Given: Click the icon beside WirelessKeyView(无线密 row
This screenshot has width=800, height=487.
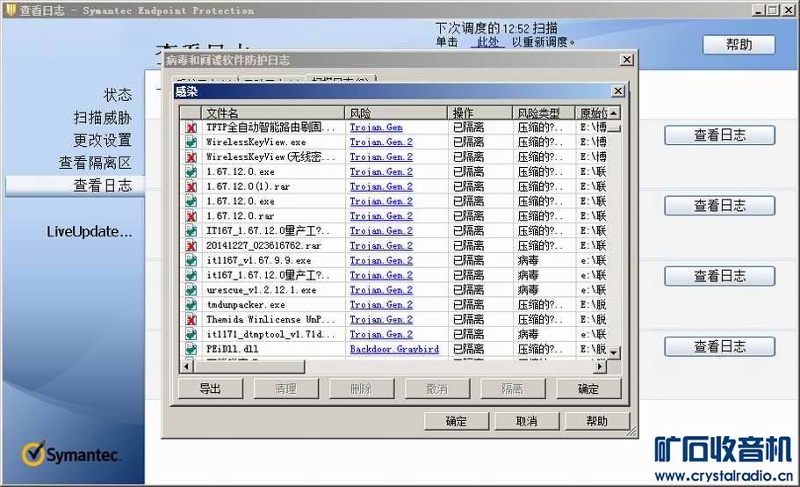Looking at the screenshot, I should pos(191,156).
